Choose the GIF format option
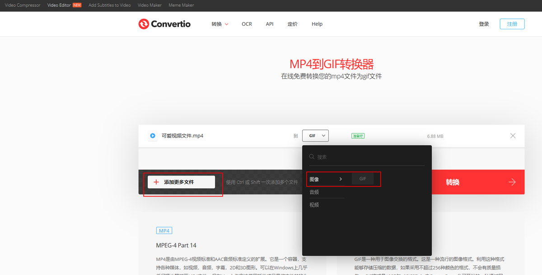Image resolution: width=542 pixels, height=275 pixels. point(363,179)
